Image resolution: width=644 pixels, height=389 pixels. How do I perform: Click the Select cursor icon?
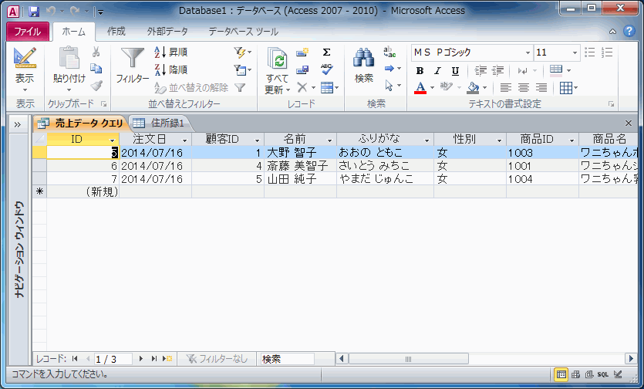[x=389, y=86]
